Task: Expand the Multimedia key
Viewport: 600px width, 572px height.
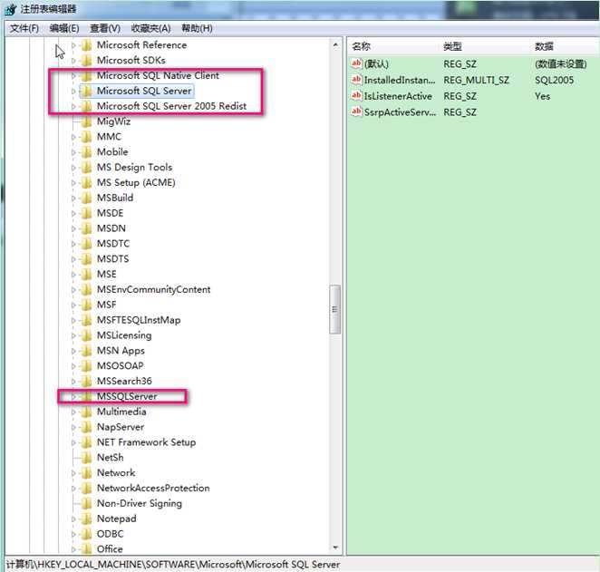Action: (x=73, y=412)
